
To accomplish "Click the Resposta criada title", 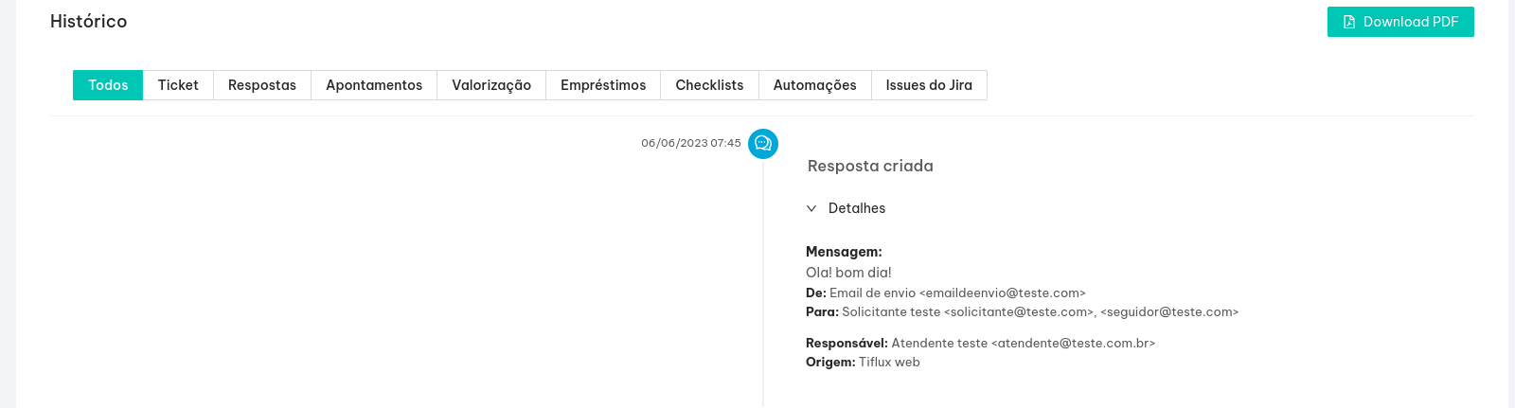I will [870, 166].
